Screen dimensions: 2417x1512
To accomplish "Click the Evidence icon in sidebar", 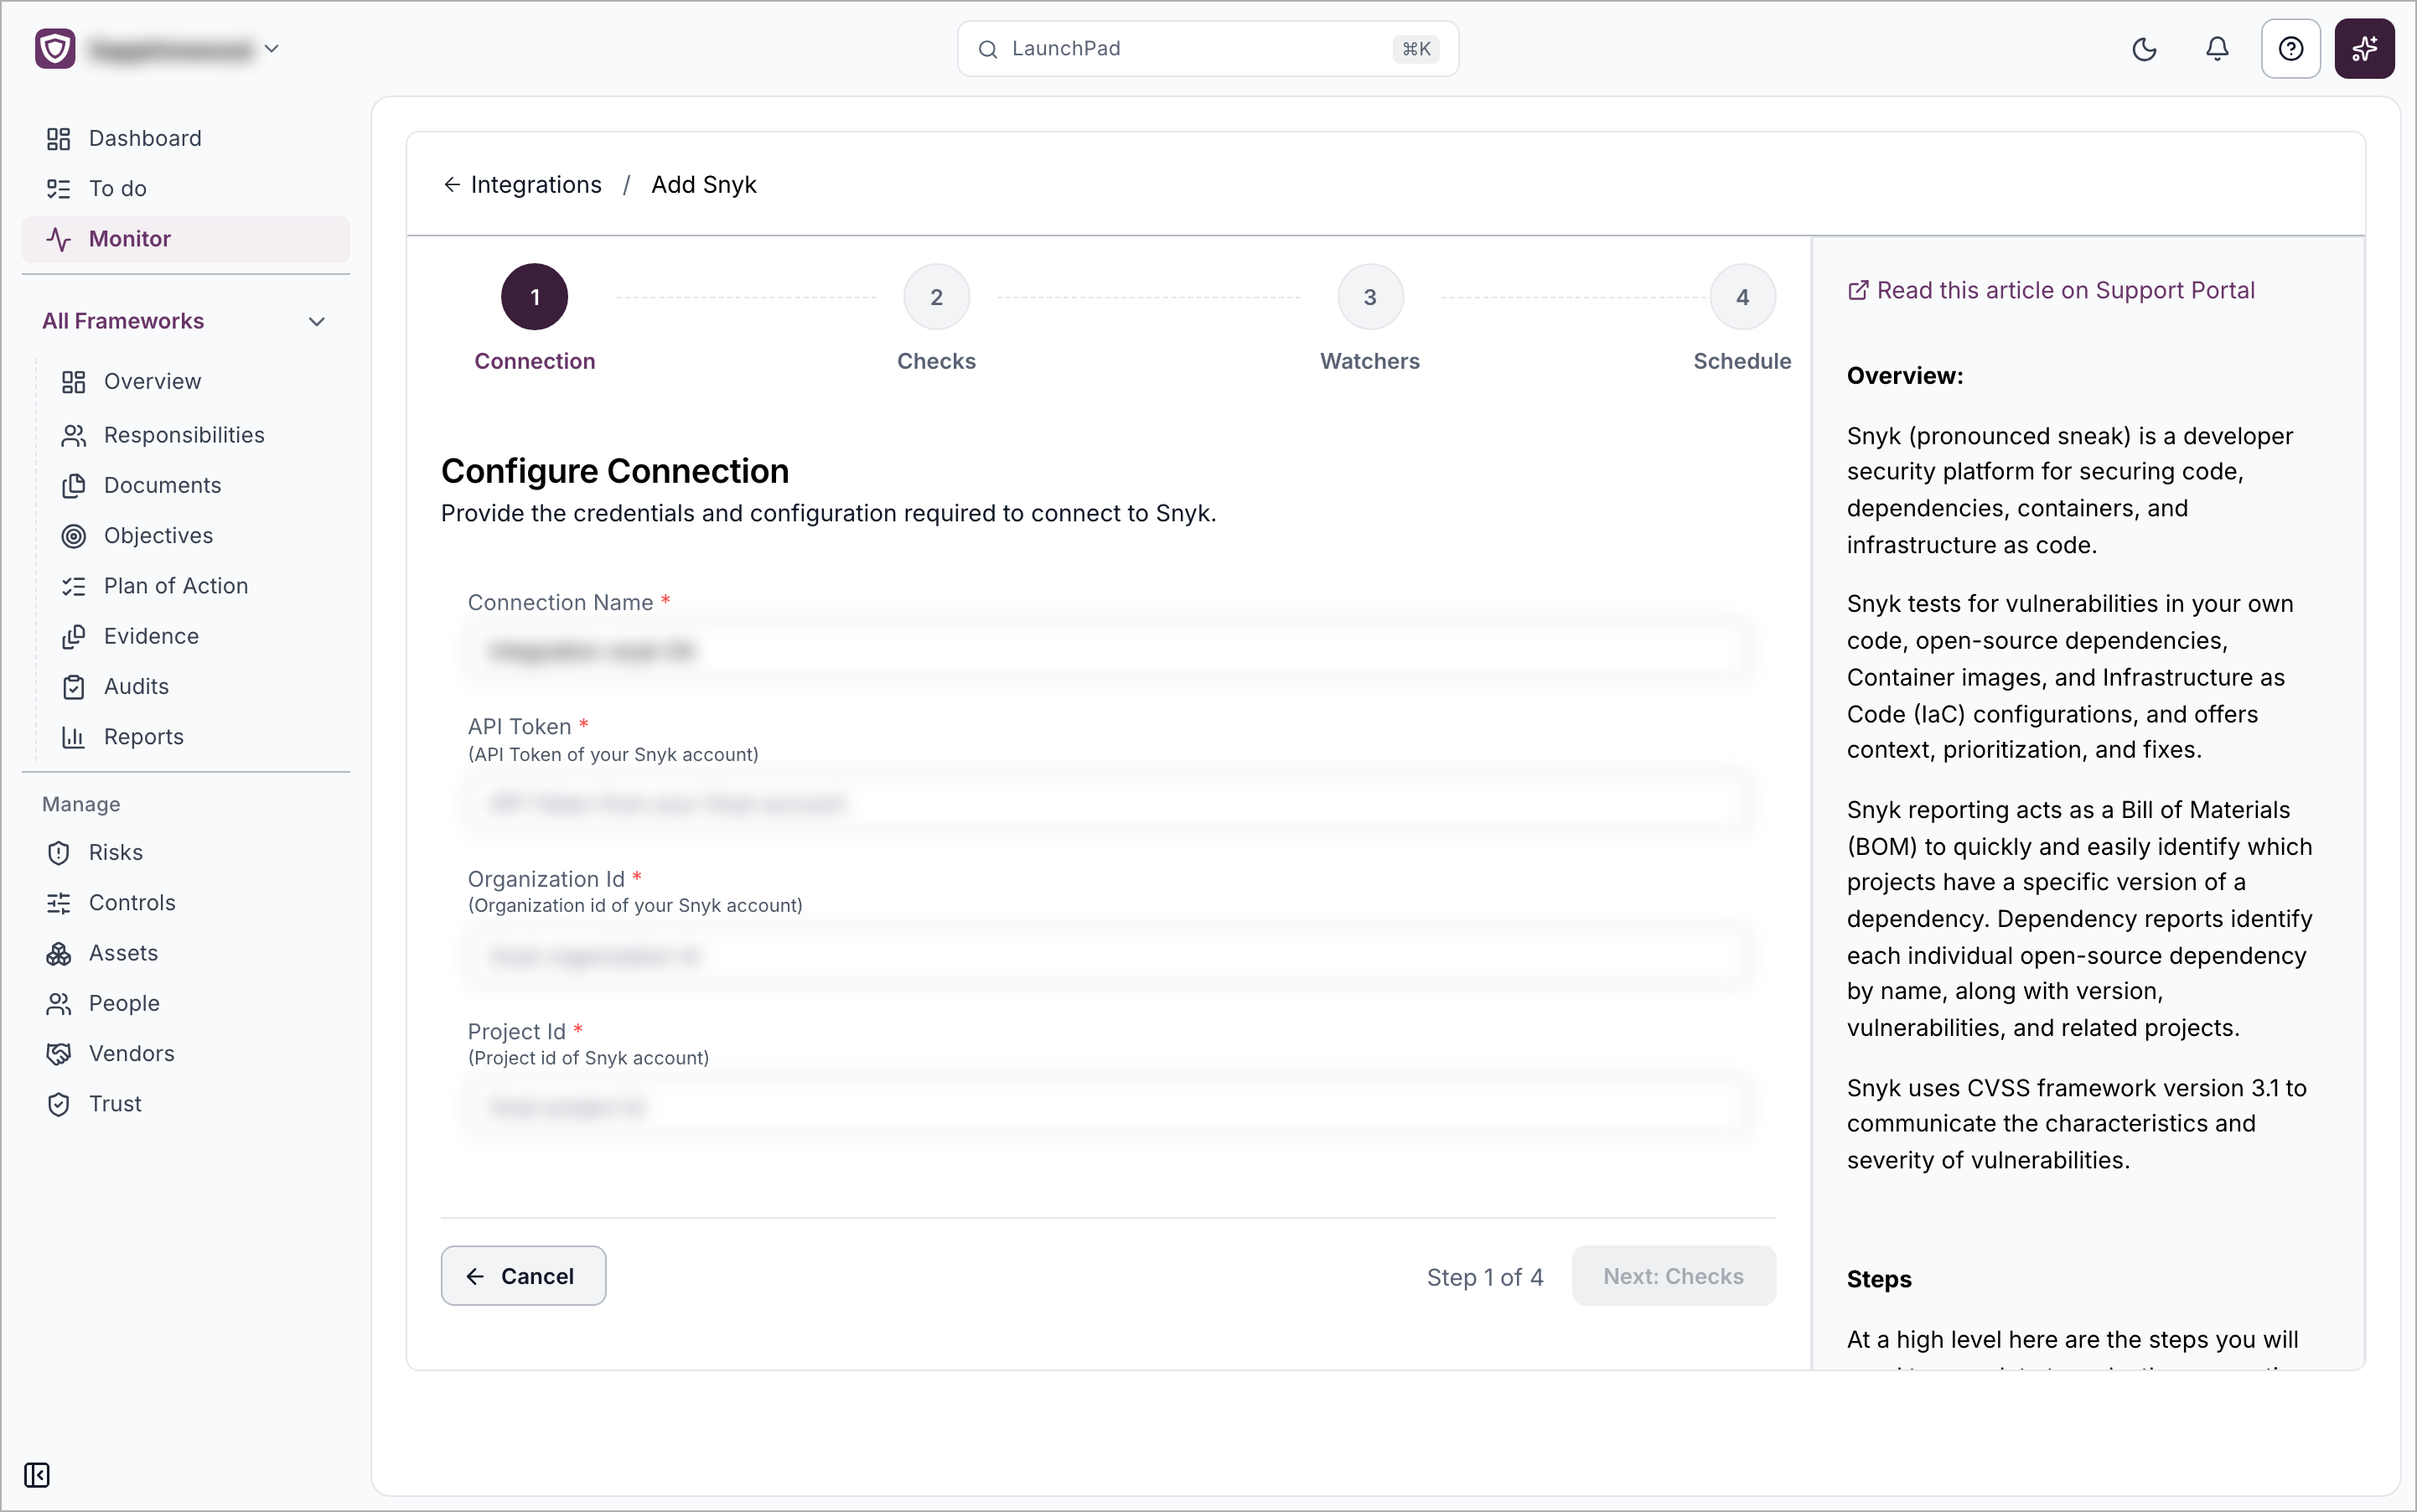I will click(x=74, y=636).
